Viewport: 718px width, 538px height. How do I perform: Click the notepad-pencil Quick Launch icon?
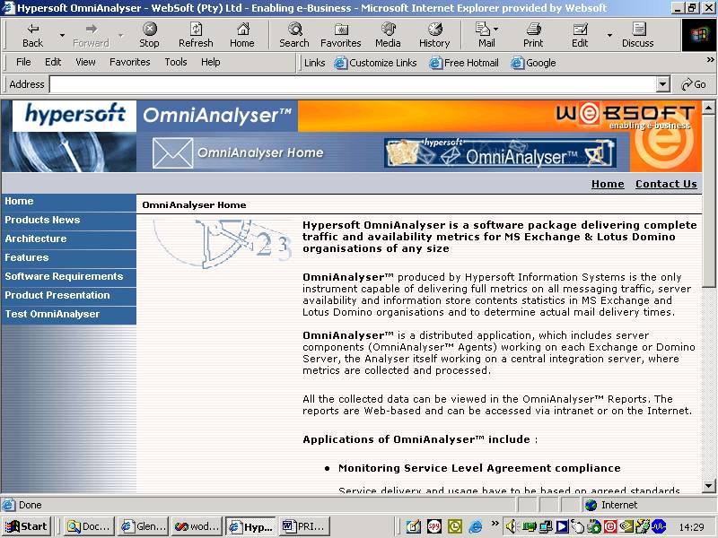(413, 527)
